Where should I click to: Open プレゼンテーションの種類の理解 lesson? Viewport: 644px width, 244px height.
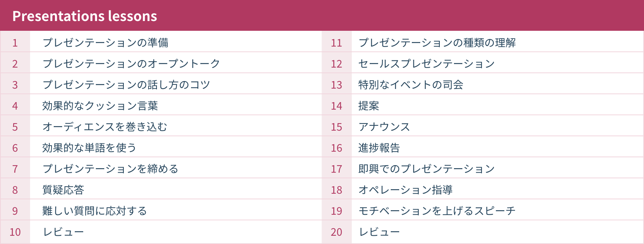437,43
